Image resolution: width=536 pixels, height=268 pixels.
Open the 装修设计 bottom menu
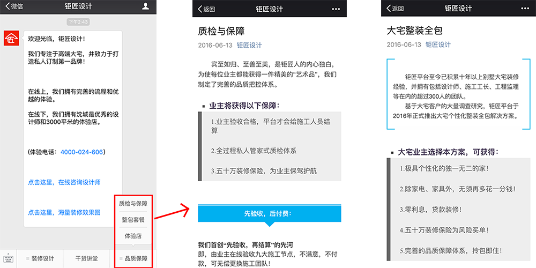(40, 259)
